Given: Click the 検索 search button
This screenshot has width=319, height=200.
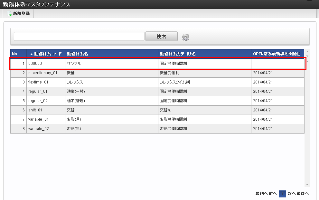Looking at the screenshot, I should click(161, 37).
